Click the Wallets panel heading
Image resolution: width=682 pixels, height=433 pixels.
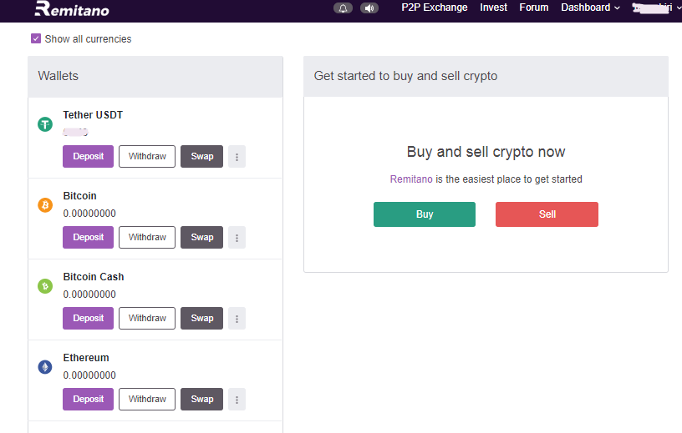tap(59, 76)
